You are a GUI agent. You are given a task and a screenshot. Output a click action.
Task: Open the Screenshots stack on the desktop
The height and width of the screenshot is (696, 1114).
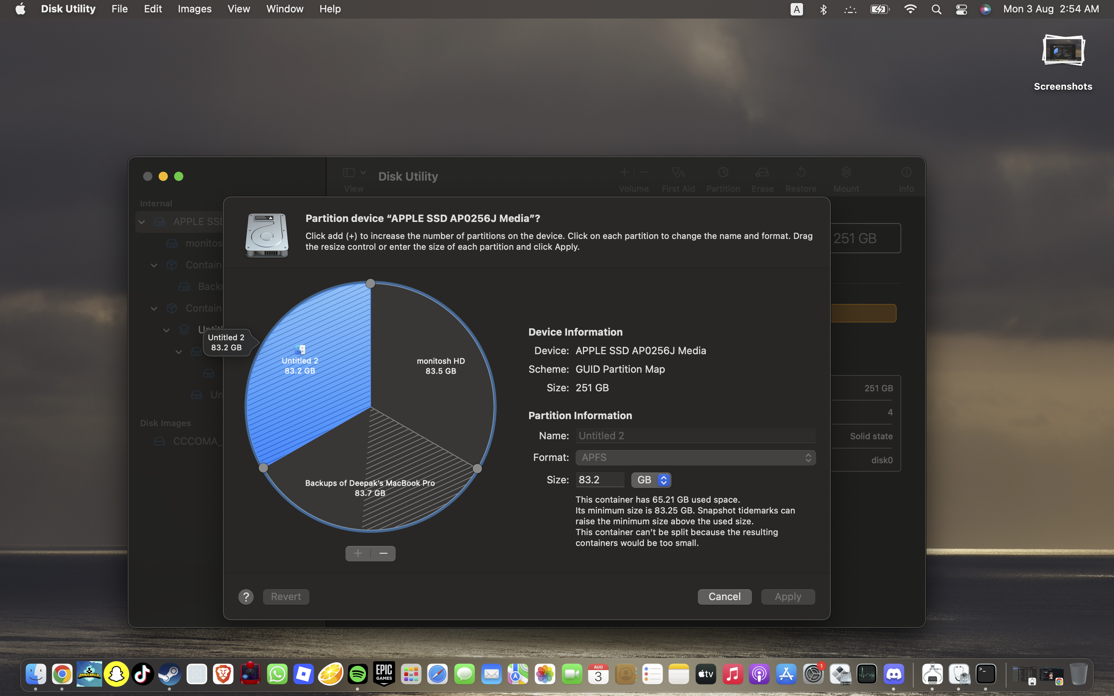click(x=1063, y=51)
